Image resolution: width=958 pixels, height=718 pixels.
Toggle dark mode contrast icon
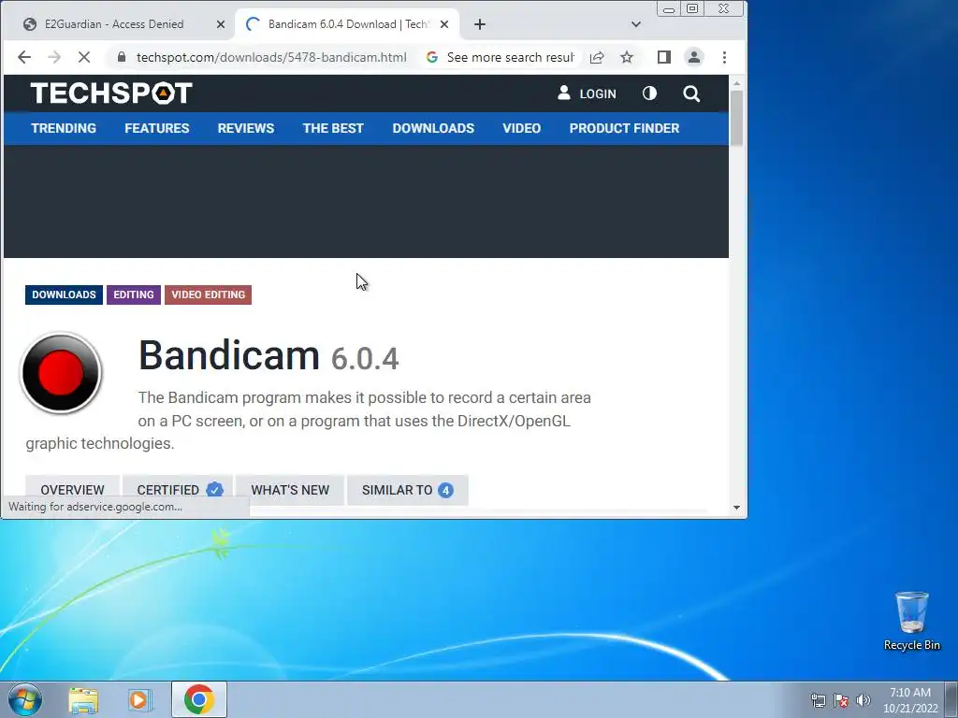point(649,93)
